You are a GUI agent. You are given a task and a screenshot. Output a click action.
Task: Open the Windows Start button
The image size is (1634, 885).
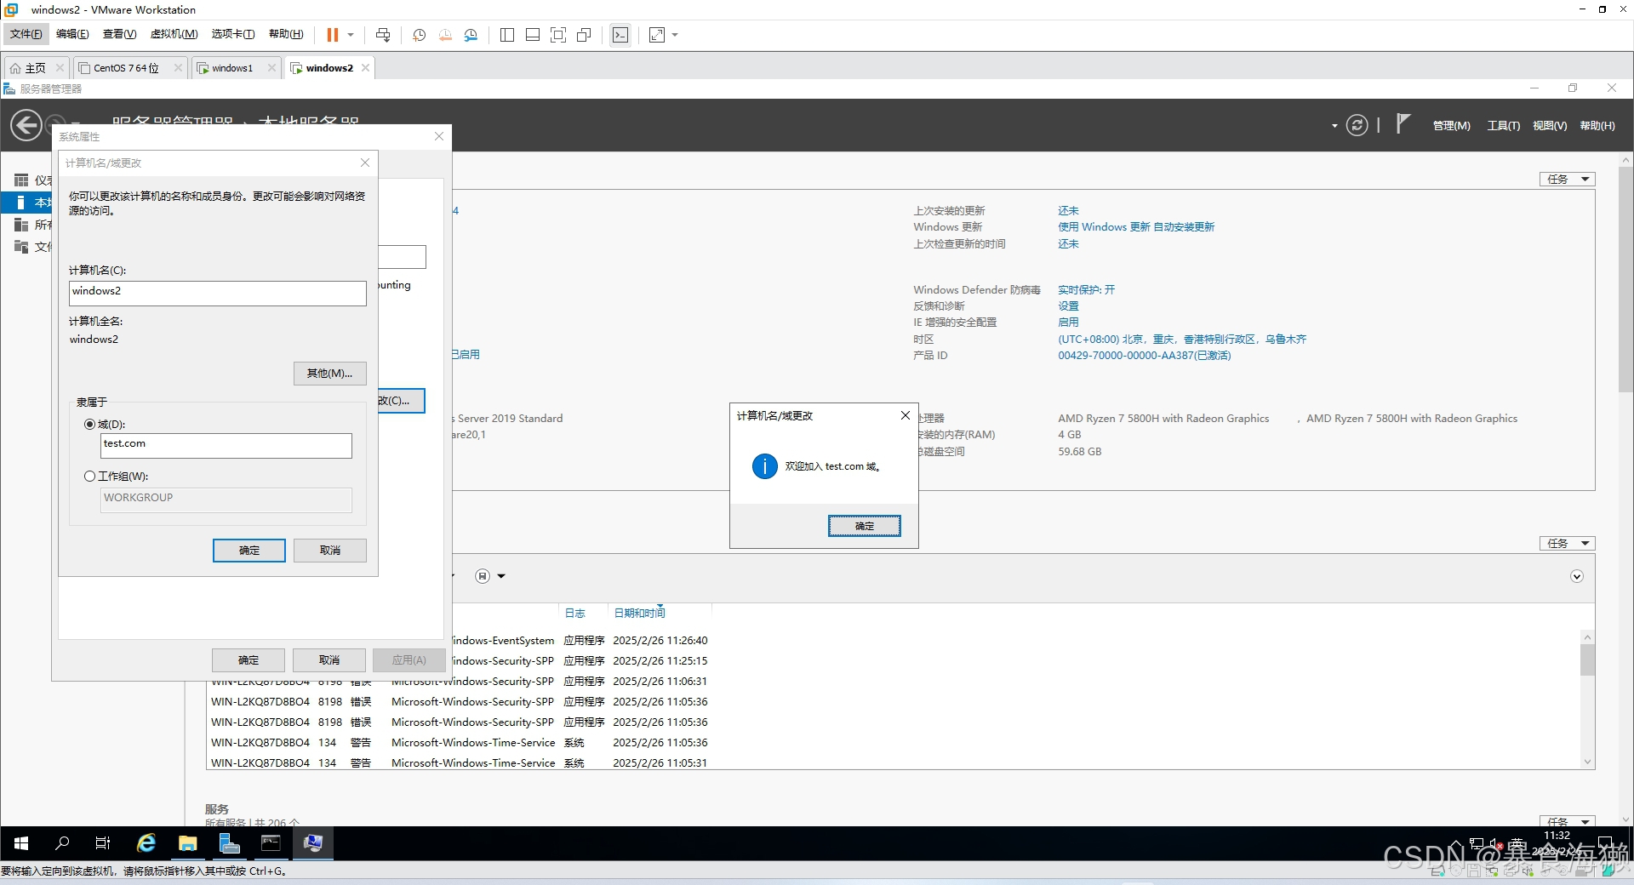(21, 843)
